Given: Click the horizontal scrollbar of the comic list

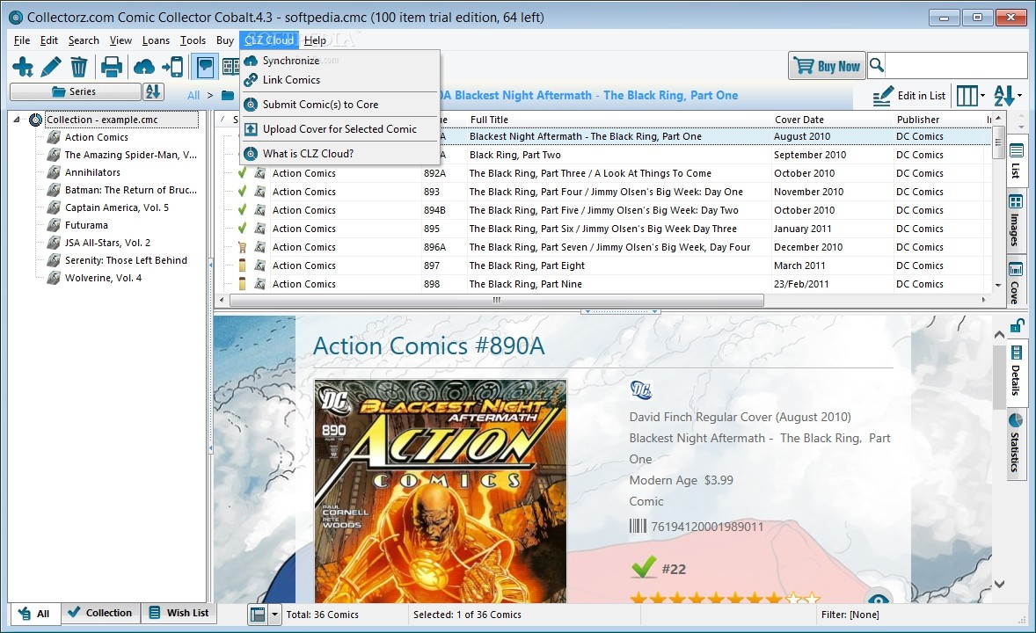Looking at the screenshot, I should pyautogui.click(x=496, y=300).
